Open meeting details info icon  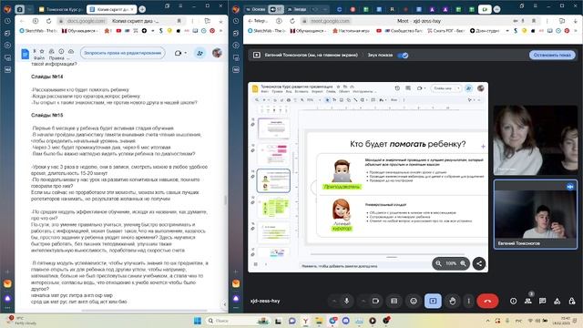point(513,301)
